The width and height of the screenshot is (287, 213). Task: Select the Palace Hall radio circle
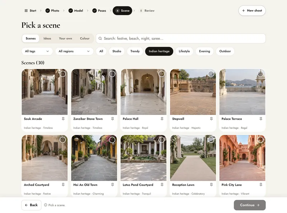[x=161, y=74]
